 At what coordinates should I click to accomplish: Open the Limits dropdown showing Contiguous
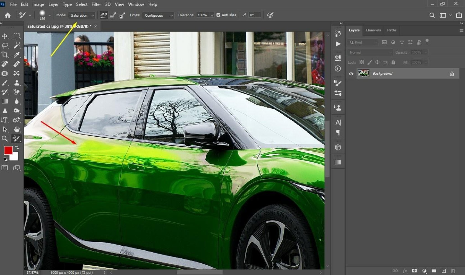[x=158, y=15]
